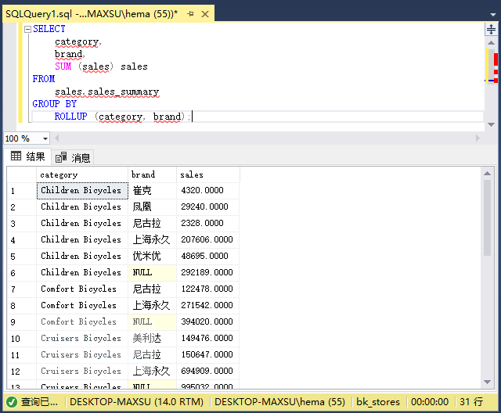This screenshot has height=413, width=501.
Task: Place cursor on the ROLLUP line in editor
Action: [x=258, y=117]
